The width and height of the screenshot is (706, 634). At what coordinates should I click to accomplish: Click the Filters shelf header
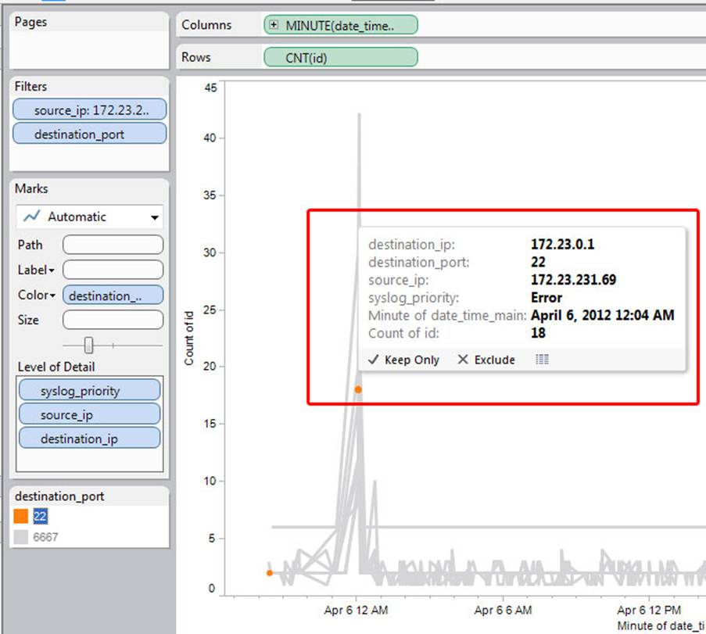[x=30, y=86]
